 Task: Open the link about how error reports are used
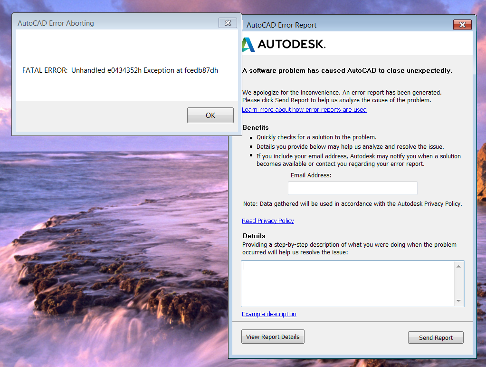[x=304, y=109]
